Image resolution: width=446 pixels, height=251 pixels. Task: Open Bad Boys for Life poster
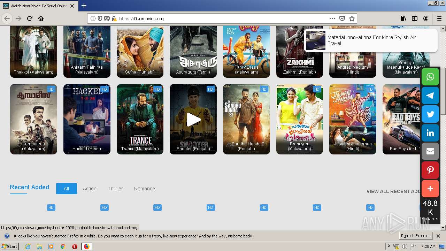(x=402, y=119)
